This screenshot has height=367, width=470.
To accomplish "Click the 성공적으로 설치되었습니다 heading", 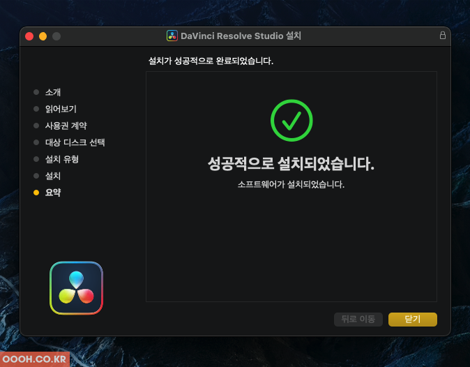I will (x=291, y=164).
